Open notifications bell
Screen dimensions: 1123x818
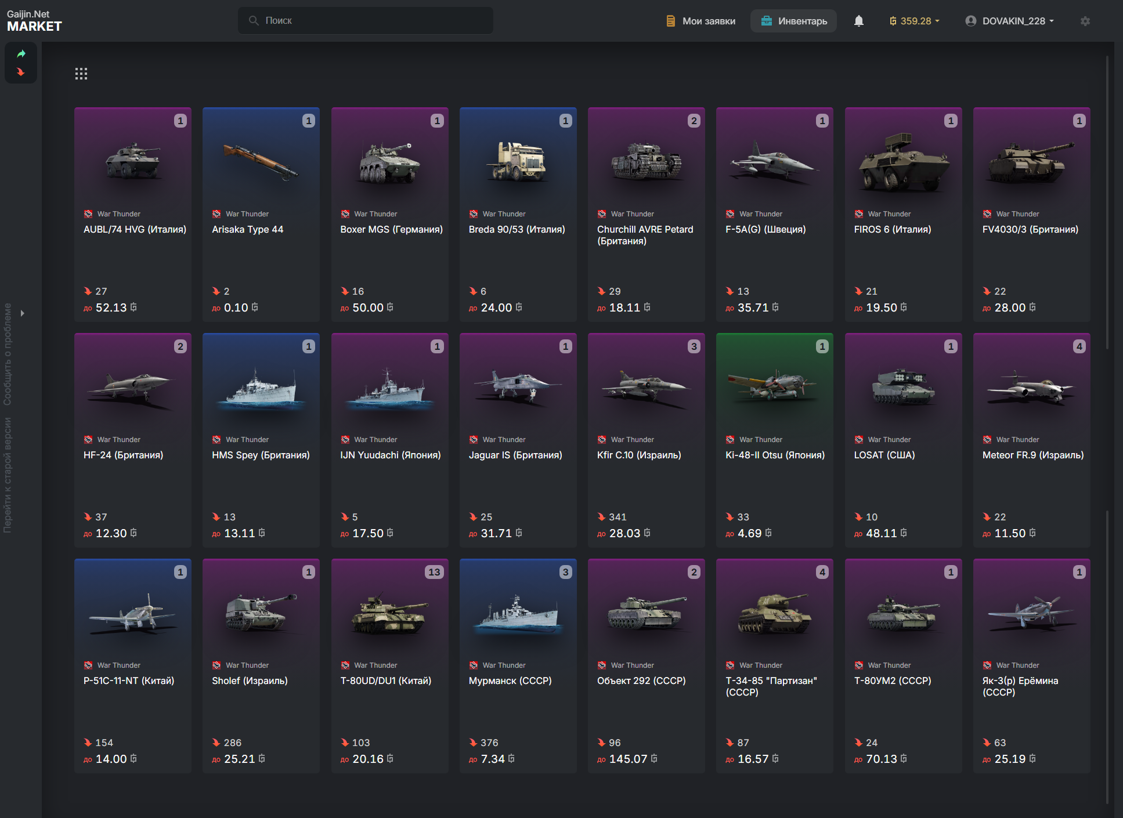(x=859, y=21)
